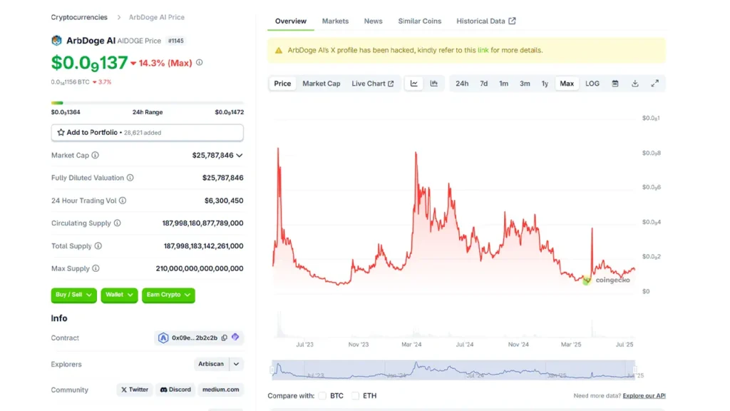730x411 pixels.
Task: Open the price change info icon
Action: [200, 63]
